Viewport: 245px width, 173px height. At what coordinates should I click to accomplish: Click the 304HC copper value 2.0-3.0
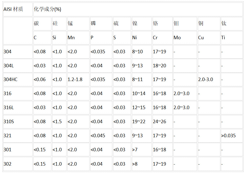[209, 79]
